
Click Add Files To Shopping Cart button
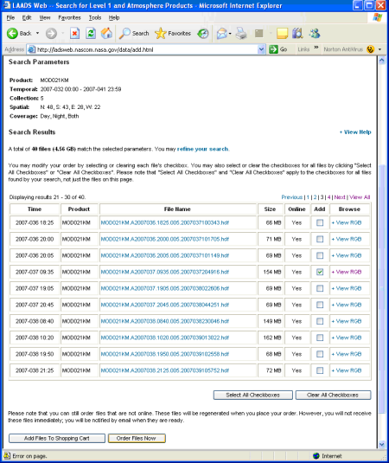point(57,438)
